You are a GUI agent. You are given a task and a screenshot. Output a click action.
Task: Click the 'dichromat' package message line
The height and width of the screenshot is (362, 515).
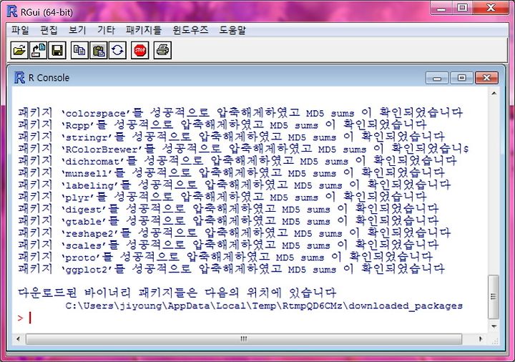click(237, 161)
